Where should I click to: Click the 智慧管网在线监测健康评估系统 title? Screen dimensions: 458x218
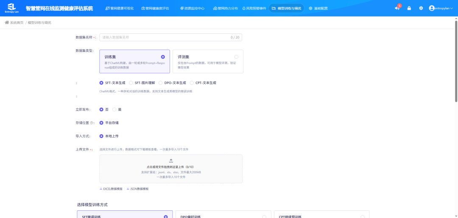point(59,8)
